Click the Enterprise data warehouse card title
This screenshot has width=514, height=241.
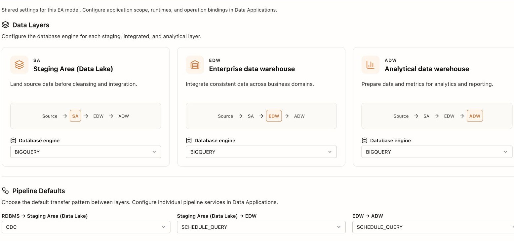click(252, 69)
